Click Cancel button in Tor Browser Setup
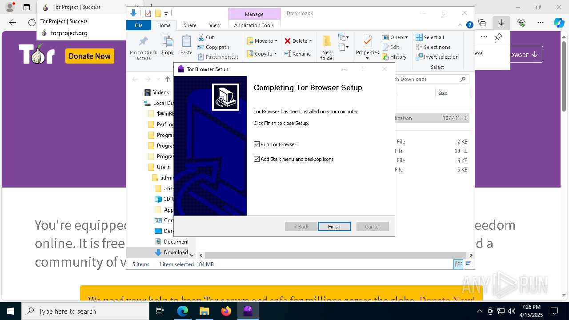This screenshot has width=569, height=320. point(373,227)
